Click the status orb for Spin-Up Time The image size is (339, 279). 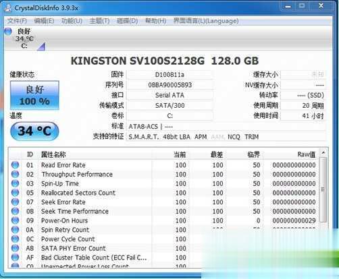pos(15,183)
